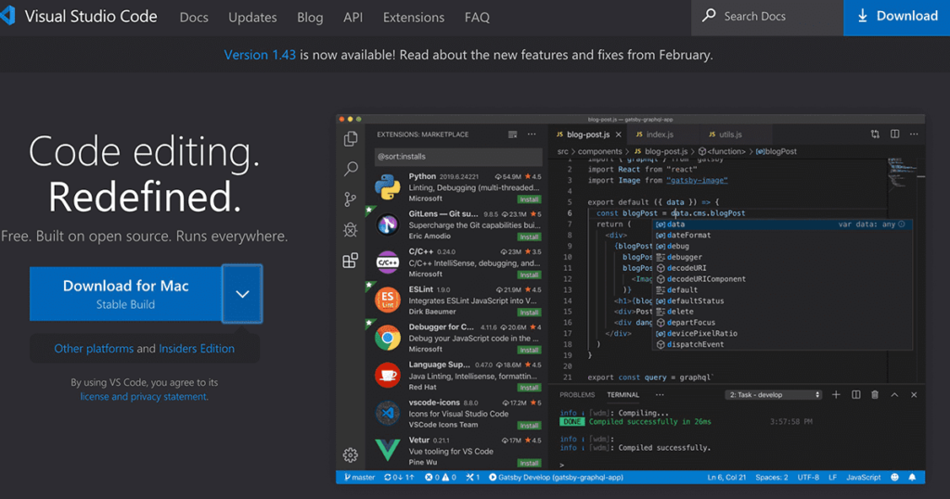Viewport: 950px width, 499px height.
Task: Open the Extensions panel more actions ellipsis
Action: 532,134
